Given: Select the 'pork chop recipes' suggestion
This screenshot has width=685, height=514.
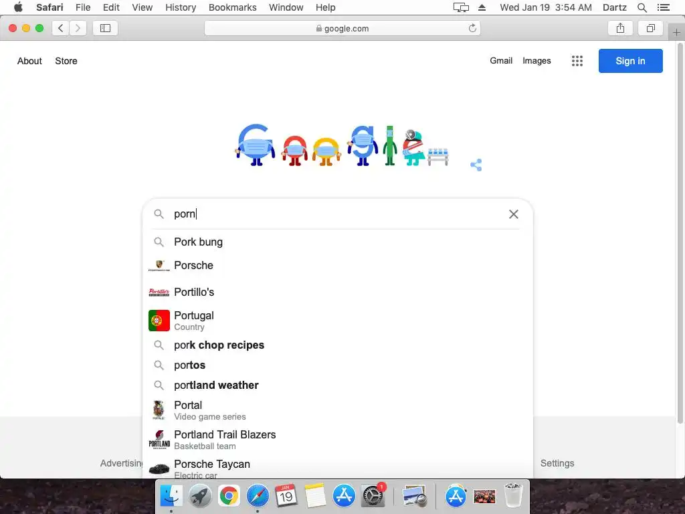Looking at the screenshot, I should coord(338,345).
